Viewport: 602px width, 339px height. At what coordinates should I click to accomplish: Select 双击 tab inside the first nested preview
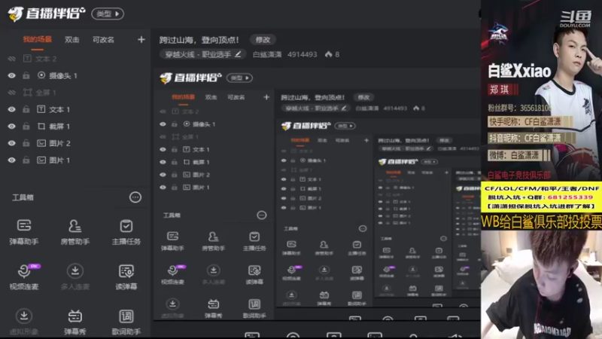point(211,97)
